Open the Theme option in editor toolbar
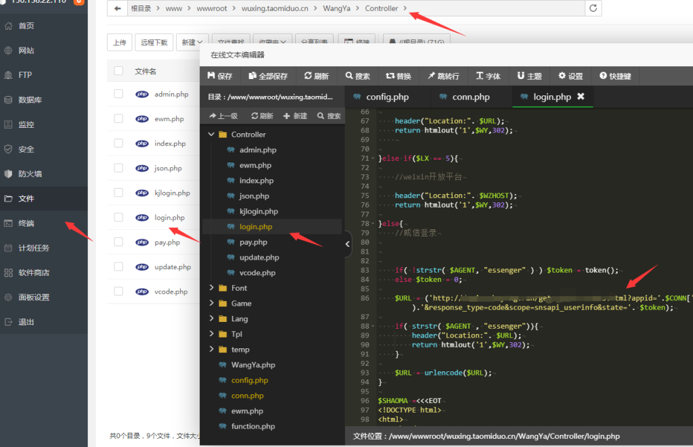This screenshot has width=693, height=447. point(529,76)
